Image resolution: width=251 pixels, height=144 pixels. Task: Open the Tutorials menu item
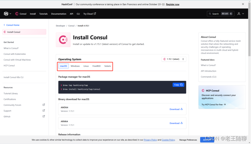pyautogui.click(x=43, y=14)
